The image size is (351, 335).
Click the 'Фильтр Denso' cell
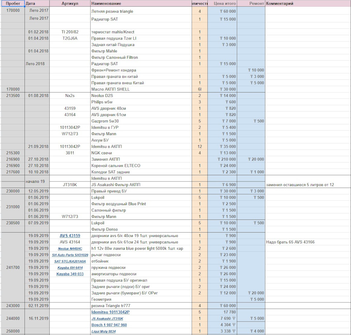click(x=141, y=229)
